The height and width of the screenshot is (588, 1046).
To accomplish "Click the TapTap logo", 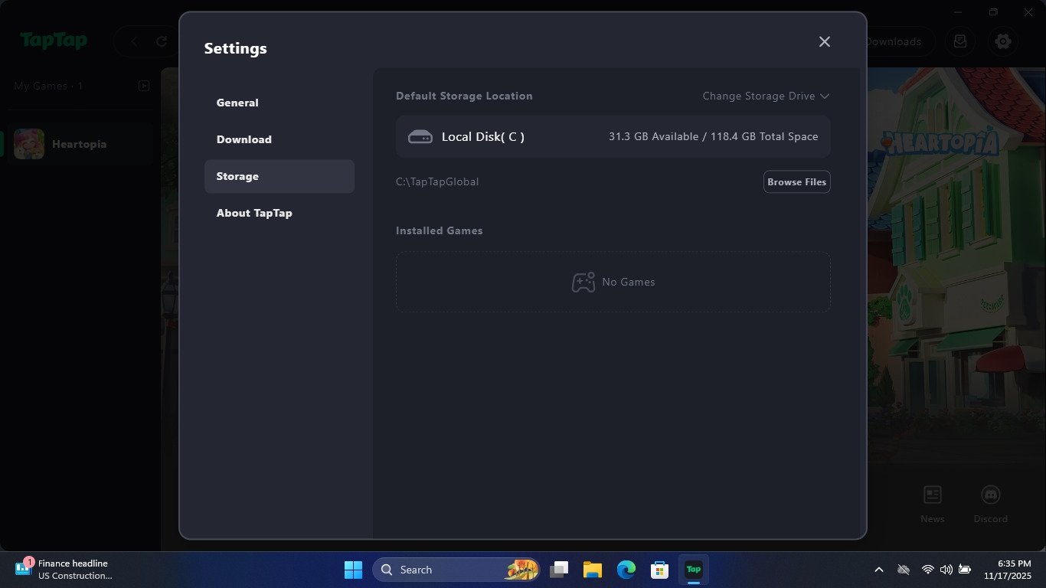I will click(x=54, y=41).
